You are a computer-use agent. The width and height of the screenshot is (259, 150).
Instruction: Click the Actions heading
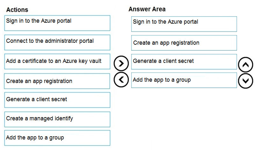point(17,10)
